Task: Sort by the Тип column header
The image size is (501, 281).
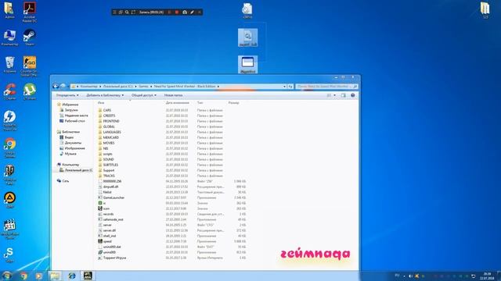Action: point(200,103)
